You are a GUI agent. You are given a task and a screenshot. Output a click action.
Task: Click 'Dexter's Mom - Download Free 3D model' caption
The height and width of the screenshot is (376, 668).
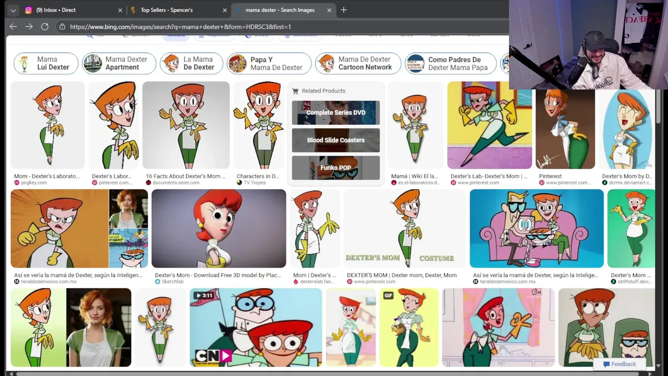(218, 275)
